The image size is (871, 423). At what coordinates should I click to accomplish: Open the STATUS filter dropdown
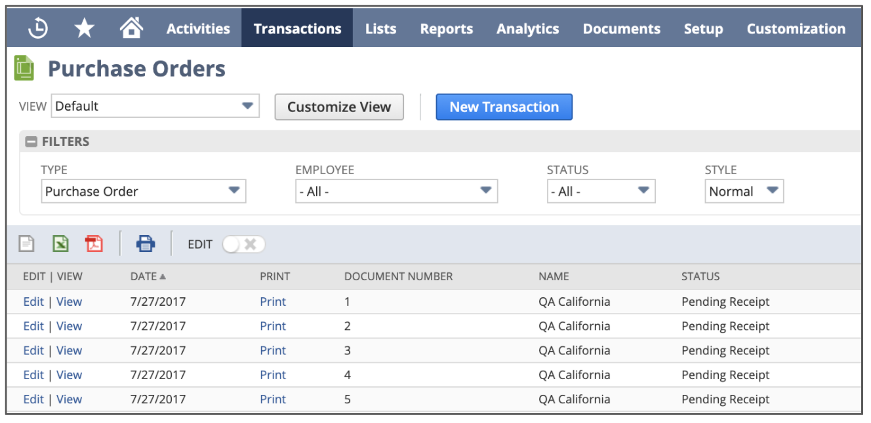point(601,191)
